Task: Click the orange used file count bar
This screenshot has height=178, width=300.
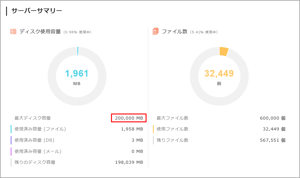Action: click(153, 129)
